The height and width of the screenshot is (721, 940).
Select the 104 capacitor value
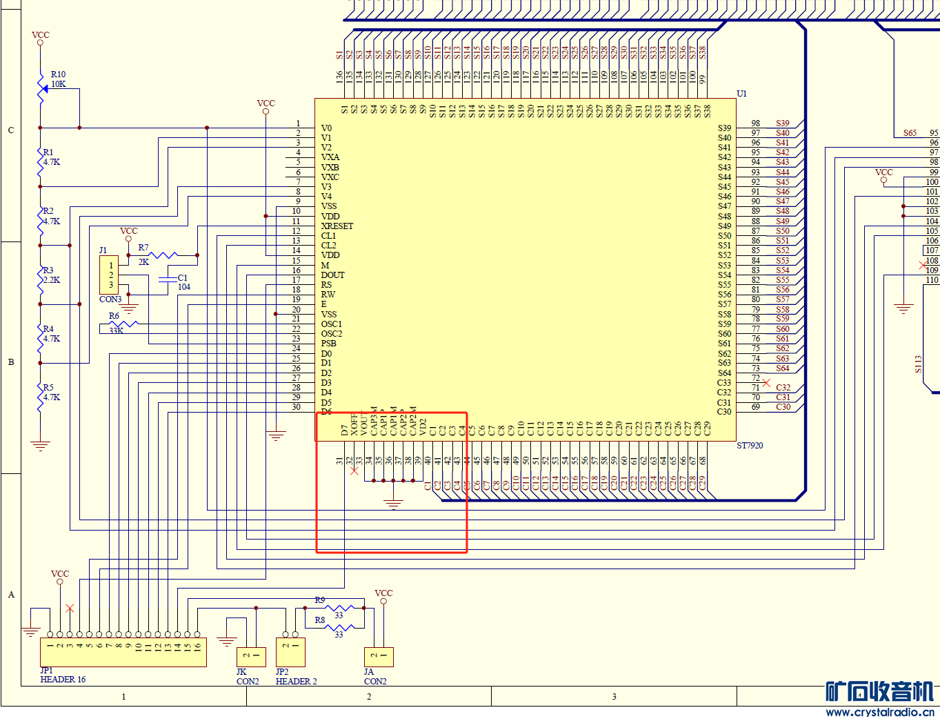(x=184, y=287)
